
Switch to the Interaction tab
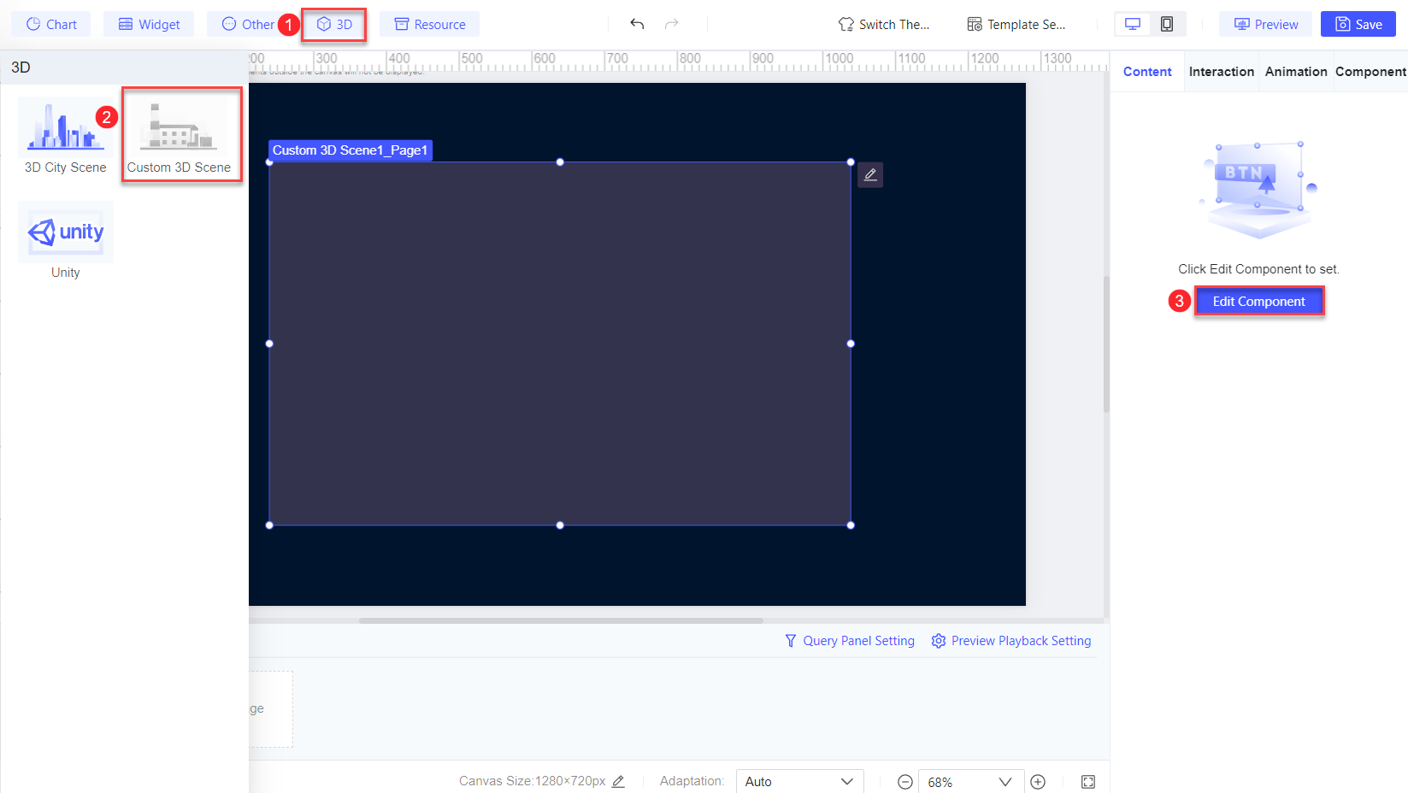(x=1221, y=72)
